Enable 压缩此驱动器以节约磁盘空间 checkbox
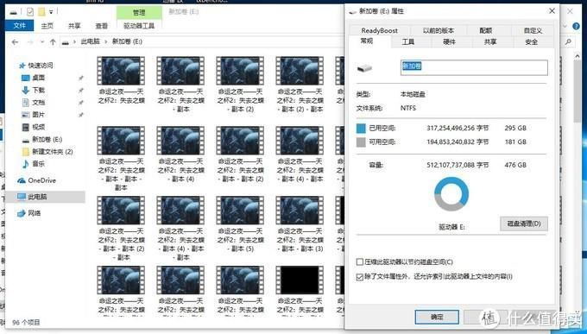The height and width of the screenshot is (334, 587). click(x=360, y=262)
